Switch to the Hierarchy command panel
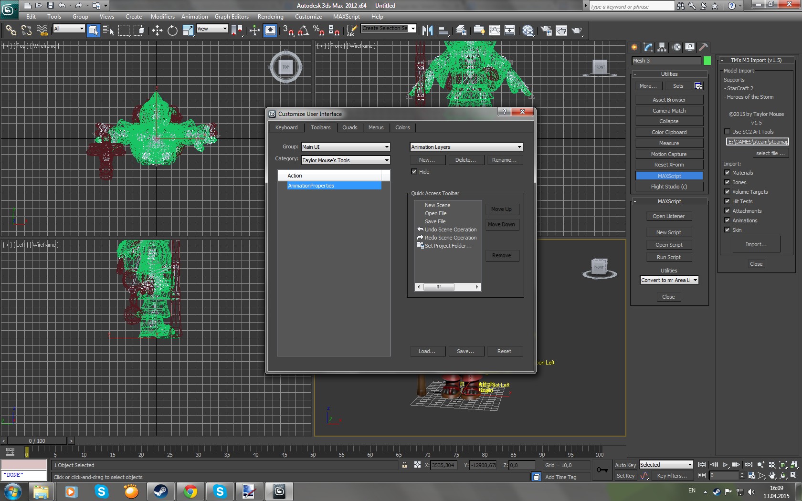Viewport: 802px width, 501px height. click(662, 47)
